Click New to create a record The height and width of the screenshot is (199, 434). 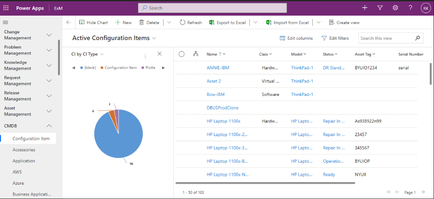click(123, 23)
